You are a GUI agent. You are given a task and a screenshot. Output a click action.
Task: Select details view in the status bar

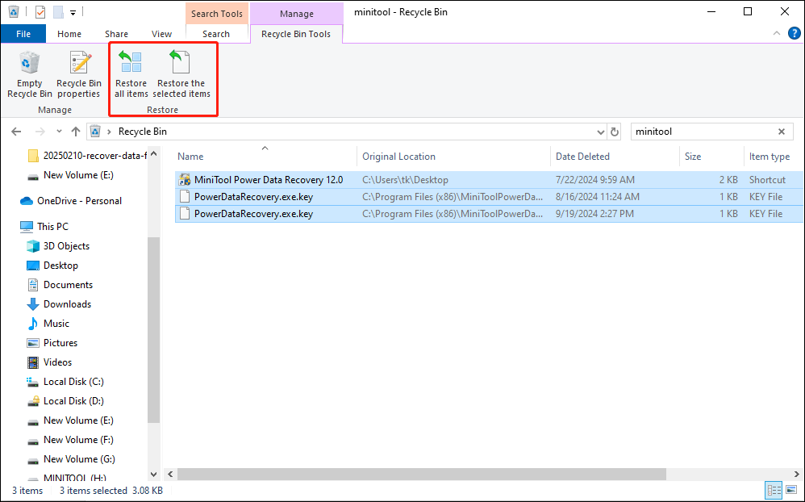(774, 490)
